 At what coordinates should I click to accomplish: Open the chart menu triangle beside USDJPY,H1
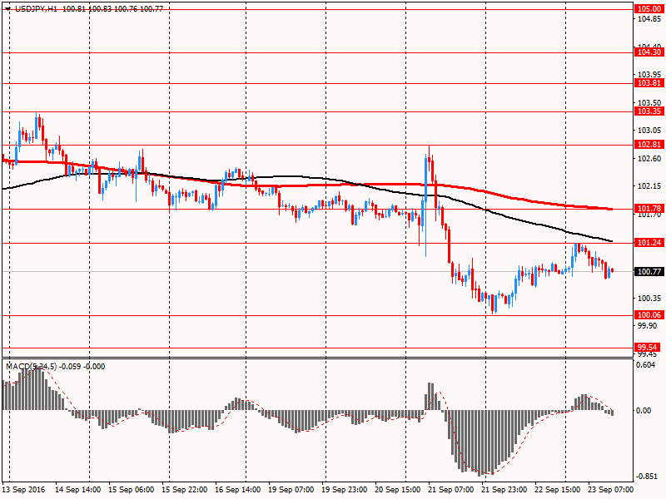click(7, 9)
